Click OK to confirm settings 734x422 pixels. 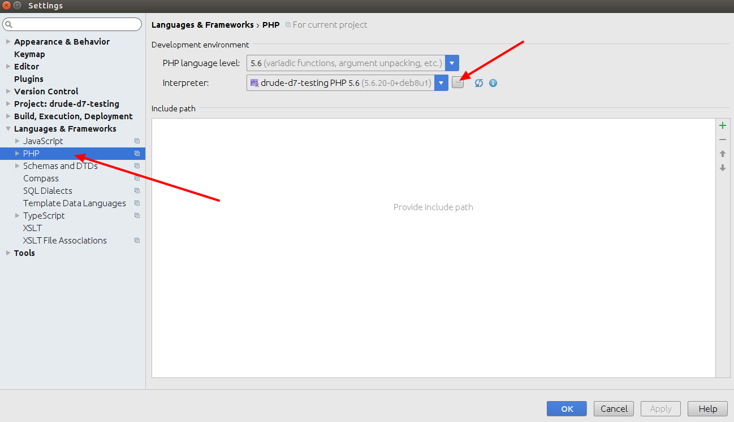567,409
